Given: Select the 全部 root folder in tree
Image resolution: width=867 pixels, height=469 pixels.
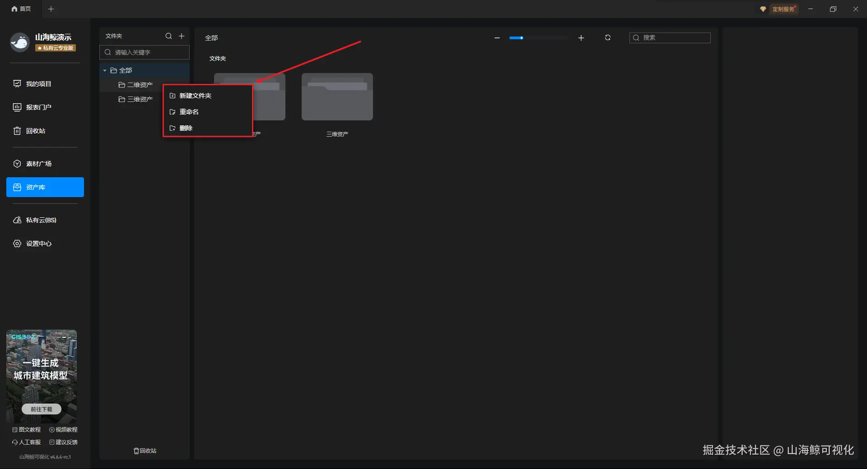Looking at the screenshot, I should pos(144,70).
